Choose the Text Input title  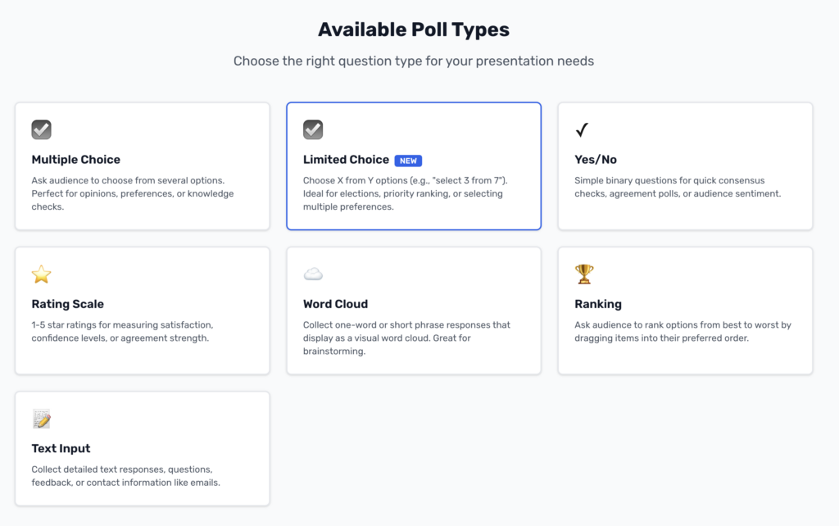(x=61, y=448)
